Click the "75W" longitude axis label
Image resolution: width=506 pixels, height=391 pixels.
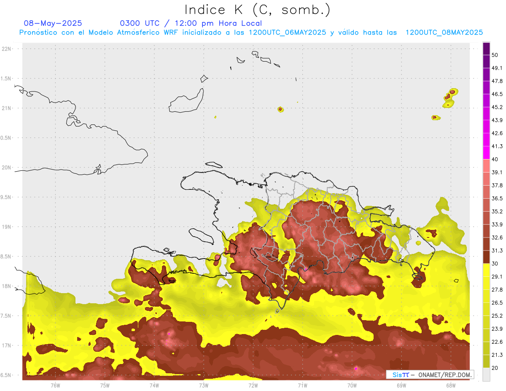[x=105, y=386]
